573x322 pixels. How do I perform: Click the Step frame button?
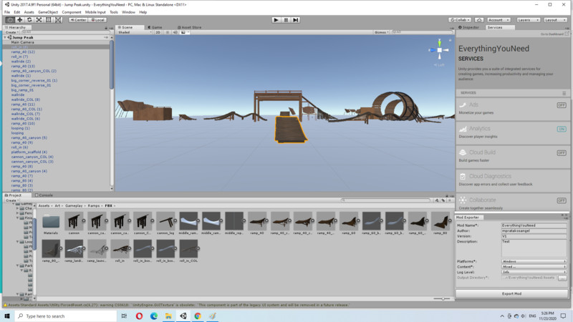point(296,20)
